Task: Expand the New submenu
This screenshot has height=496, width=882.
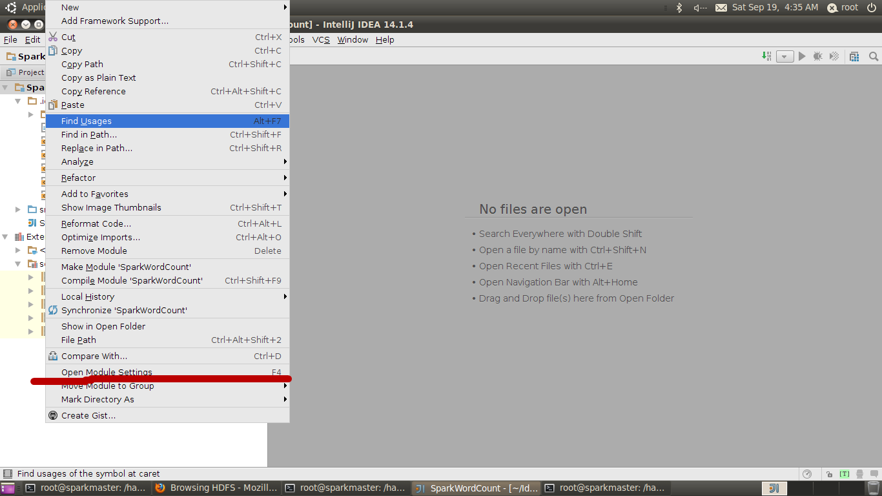Action: click(x=167, y=7)
